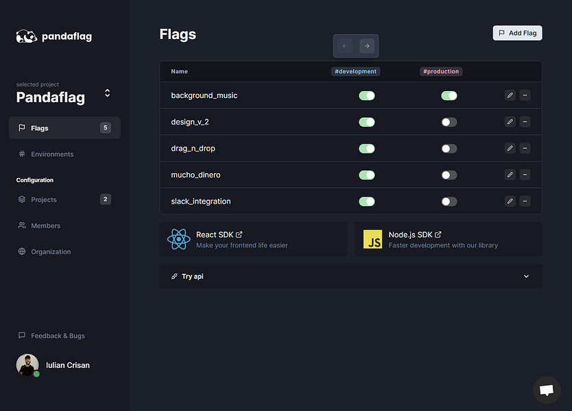Click the Try api label
Image resolution: width=572 pixels, height=411 pixels.
[x=193, y=276]
